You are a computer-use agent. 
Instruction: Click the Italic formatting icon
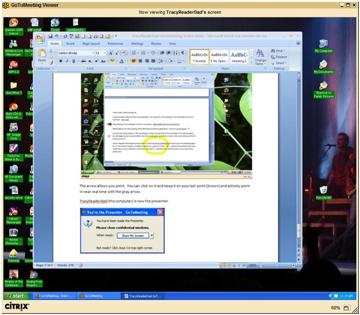pos(66,61)
